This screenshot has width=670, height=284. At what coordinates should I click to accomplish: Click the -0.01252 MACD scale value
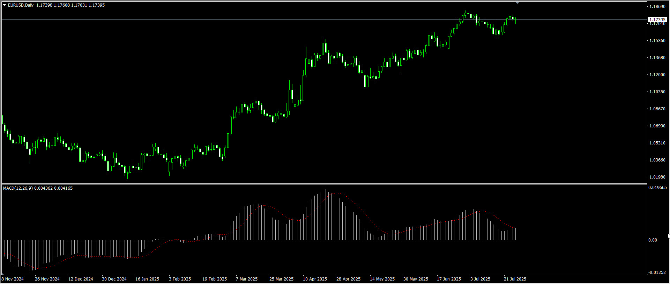tap(657, 273)
